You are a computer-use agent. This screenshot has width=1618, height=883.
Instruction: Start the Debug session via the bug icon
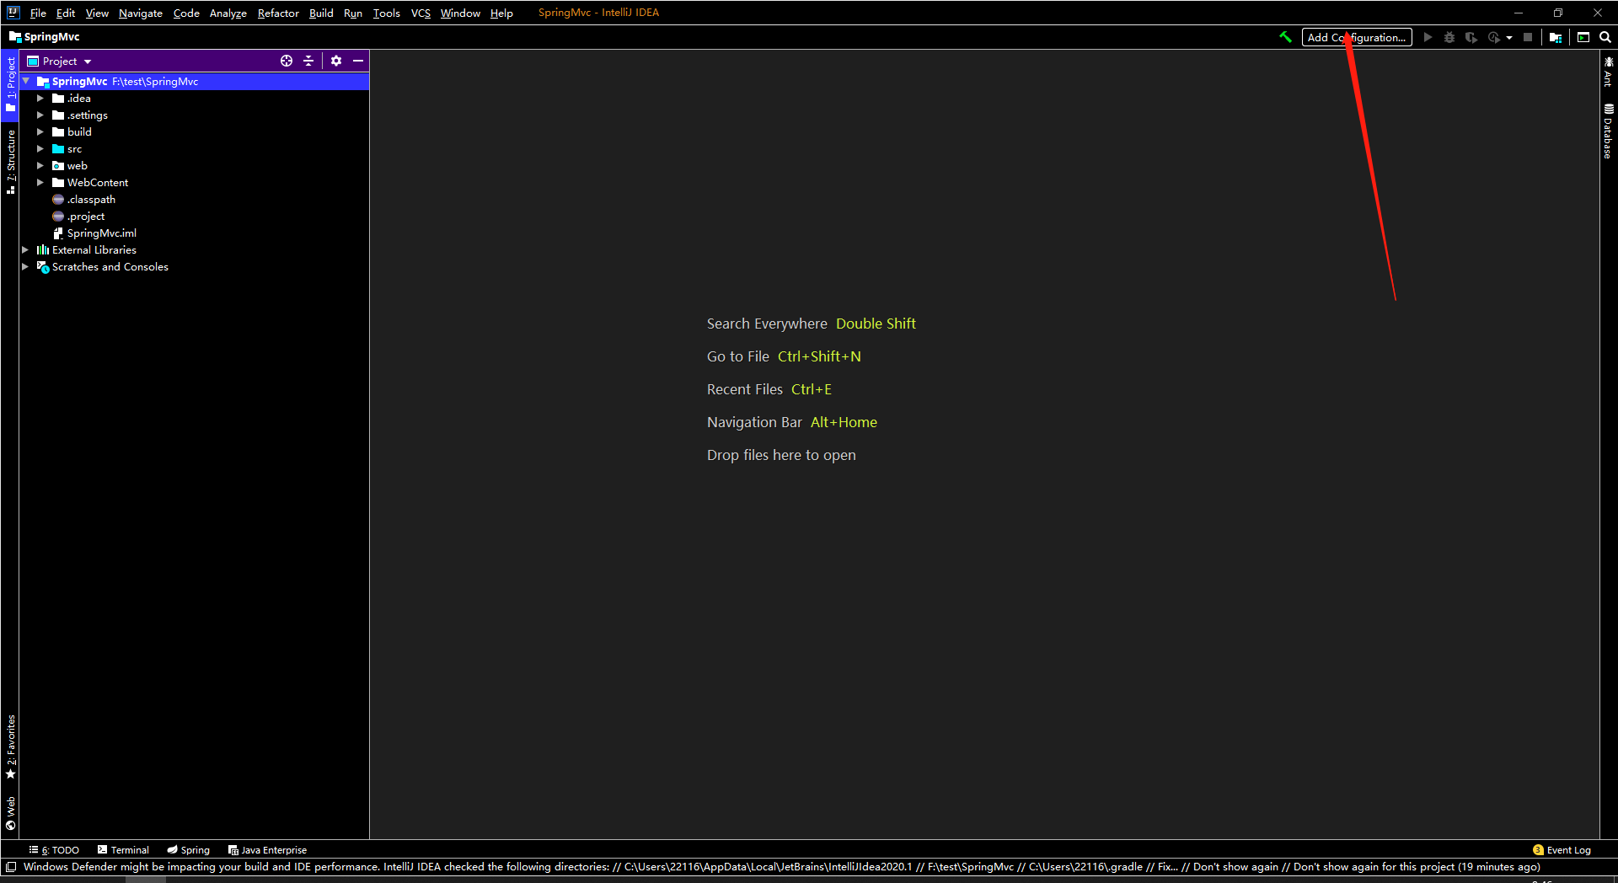1449,37
